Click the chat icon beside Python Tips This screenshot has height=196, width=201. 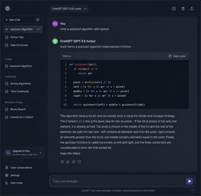[x=7, y=37]
